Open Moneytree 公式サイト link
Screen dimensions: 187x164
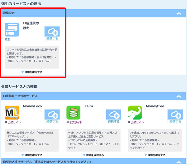point(137,122)
